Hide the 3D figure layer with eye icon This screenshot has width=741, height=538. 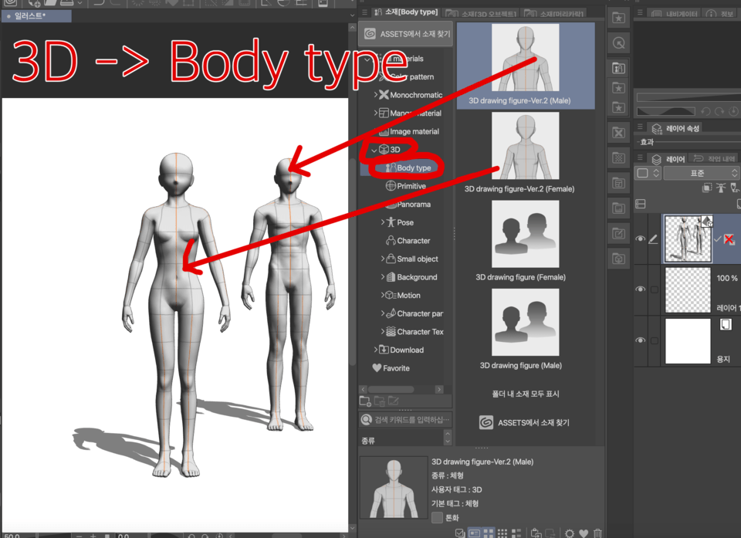pos(641,239)
